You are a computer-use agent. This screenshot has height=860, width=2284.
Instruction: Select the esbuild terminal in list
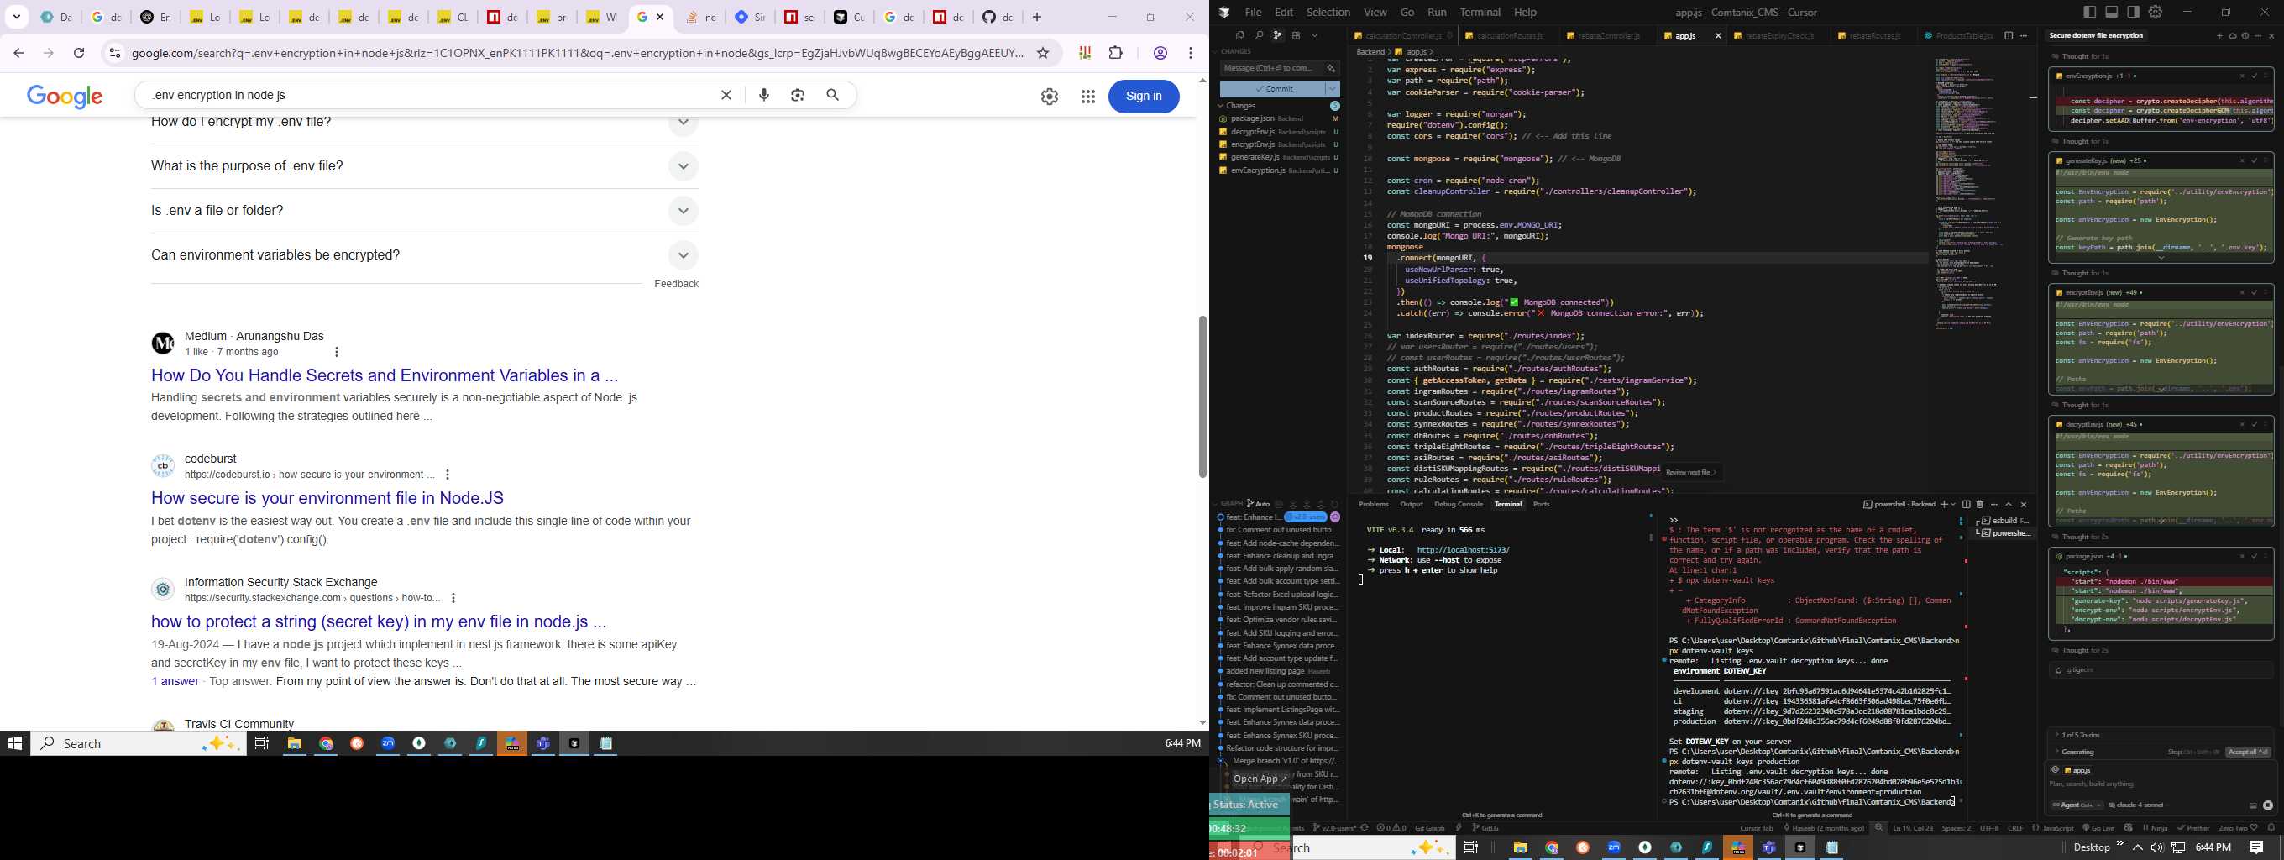tap(2004, 521)
